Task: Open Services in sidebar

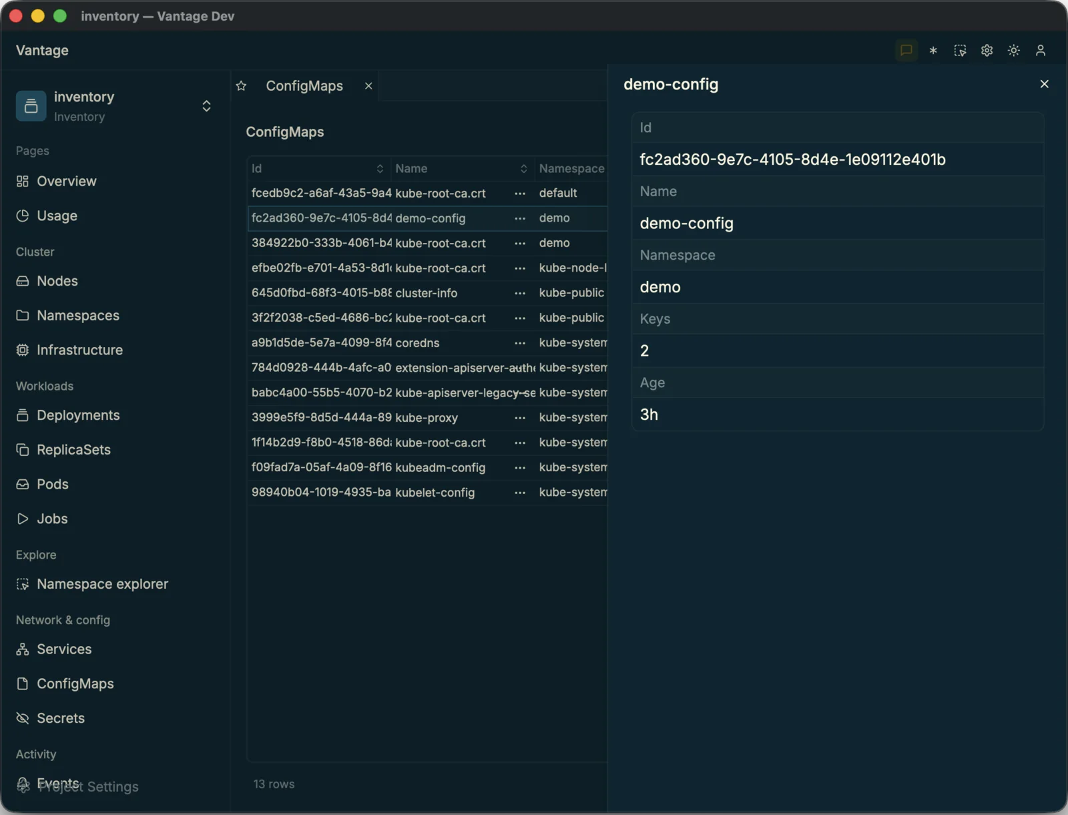Action: click(x=64, y=649)
